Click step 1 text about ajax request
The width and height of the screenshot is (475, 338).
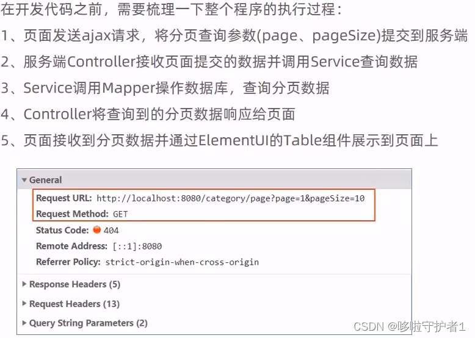point(234,36)
